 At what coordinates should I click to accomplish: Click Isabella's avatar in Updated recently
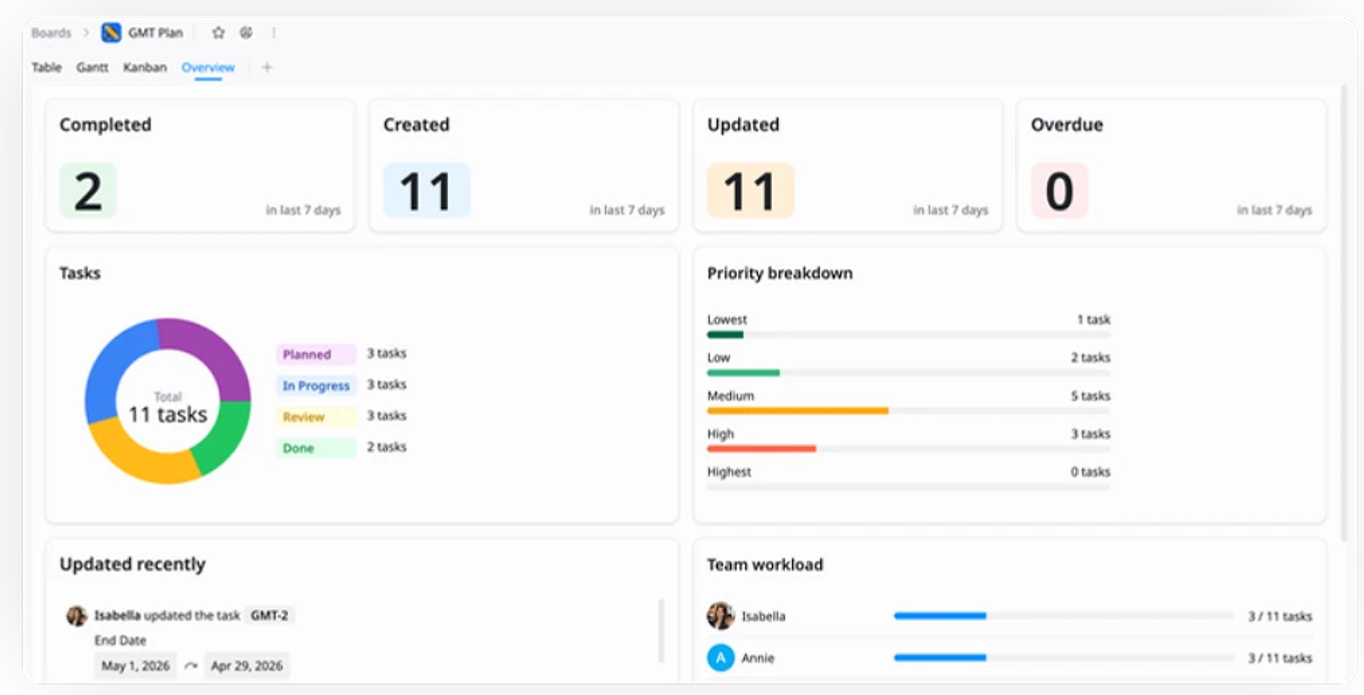(x=77, y=615)
